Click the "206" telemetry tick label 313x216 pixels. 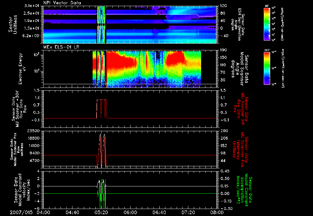pos(223,138)
